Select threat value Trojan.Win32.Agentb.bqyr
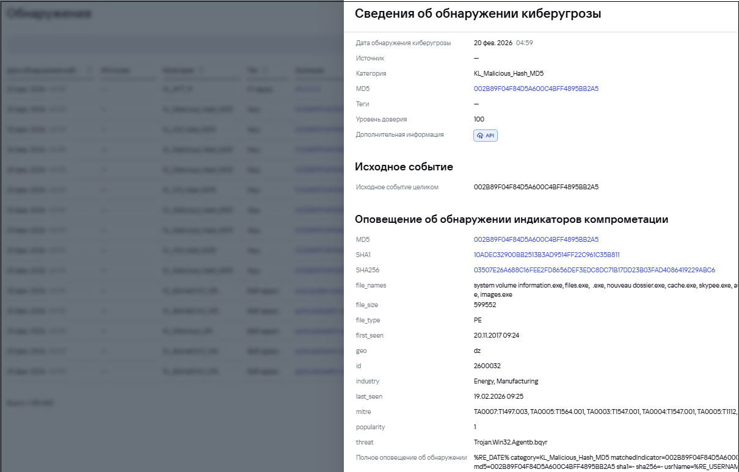Image resolution: width=739 pixels, height=472 pixels. [510, 442]
